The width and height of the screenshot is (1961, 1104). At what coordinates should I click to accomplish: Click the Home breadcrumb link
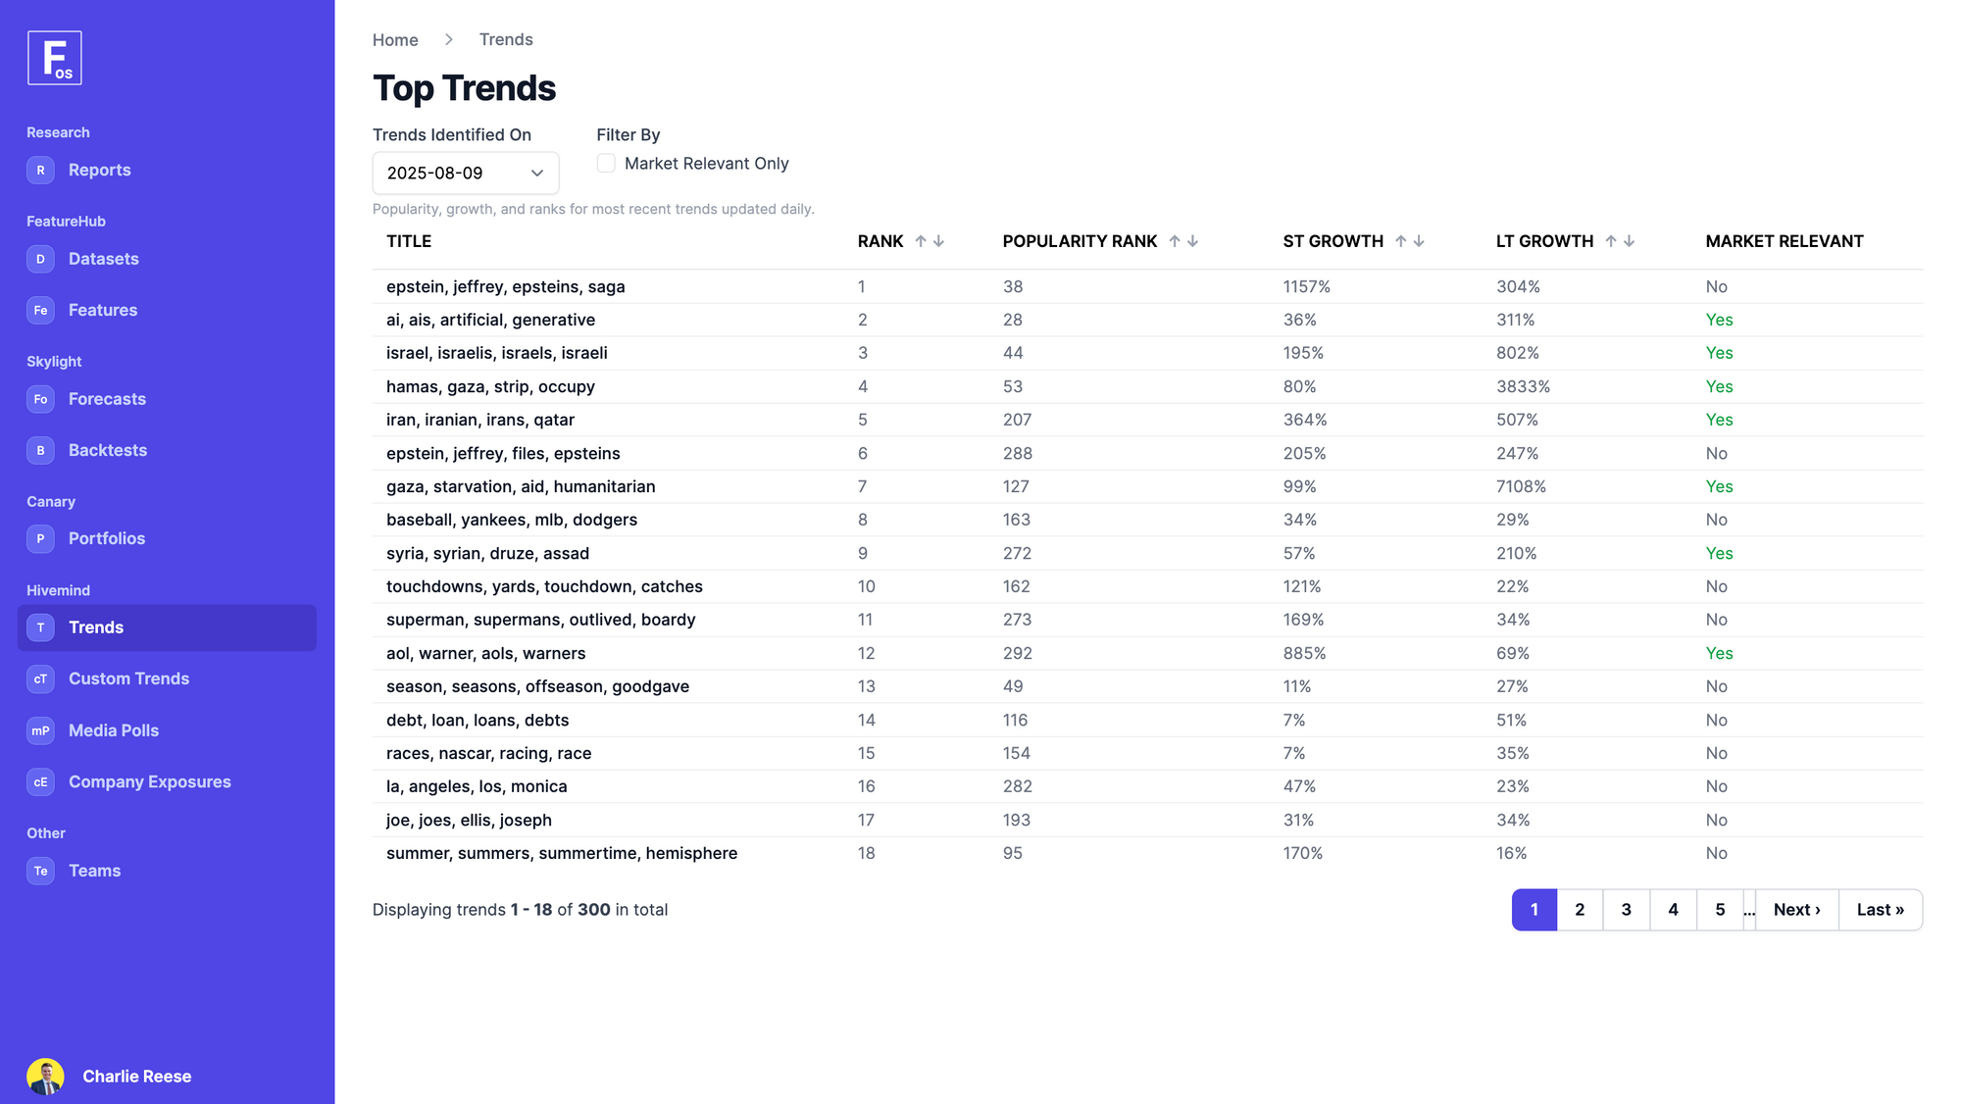[395, 40]
